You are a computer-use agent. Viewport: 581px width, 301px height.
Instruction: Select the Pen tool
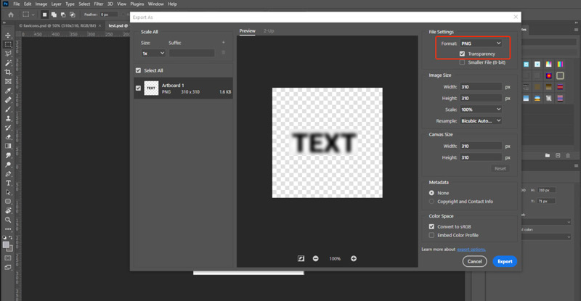[x=8, y=174]
